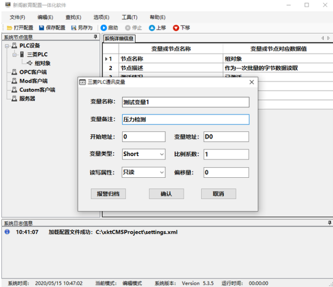Click the 服务器 node icon
The image size is (333, 287).
[x=14, y=99]
